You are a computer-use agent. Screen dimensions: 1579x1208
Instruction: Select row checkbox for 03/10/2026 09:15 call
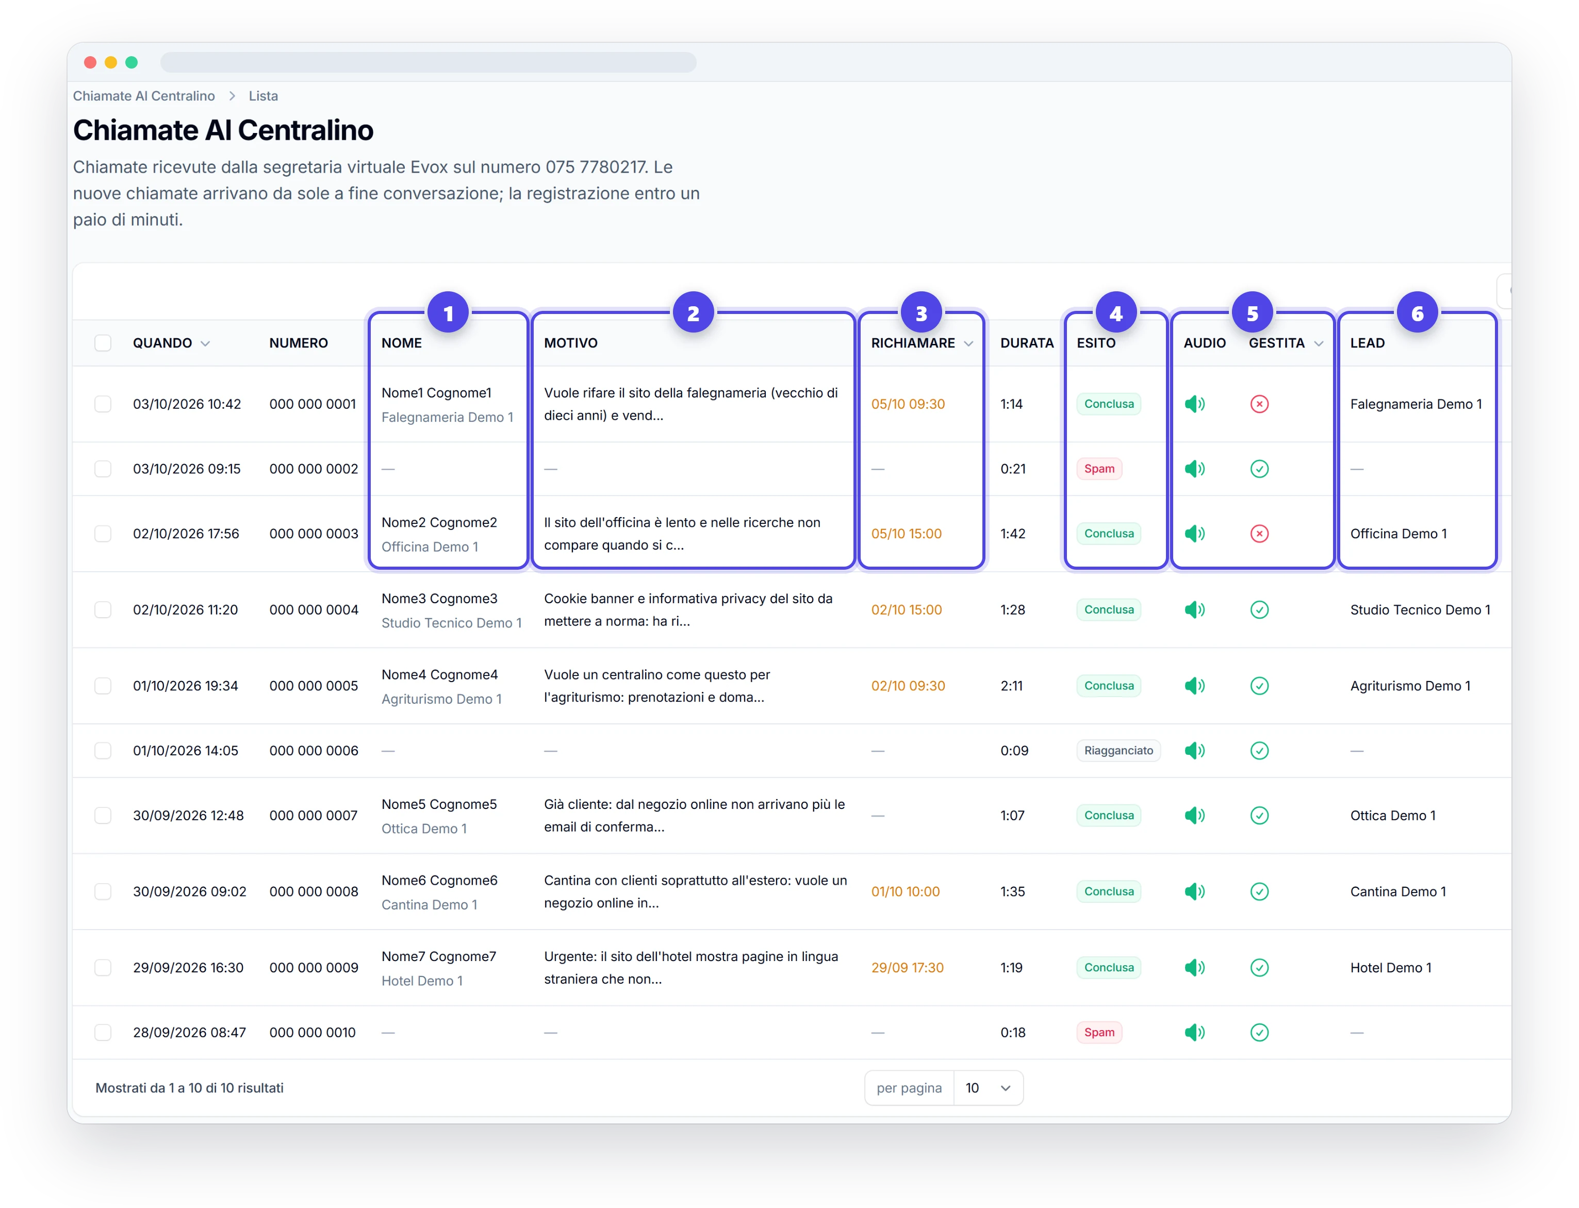click(x=103, y=469)
